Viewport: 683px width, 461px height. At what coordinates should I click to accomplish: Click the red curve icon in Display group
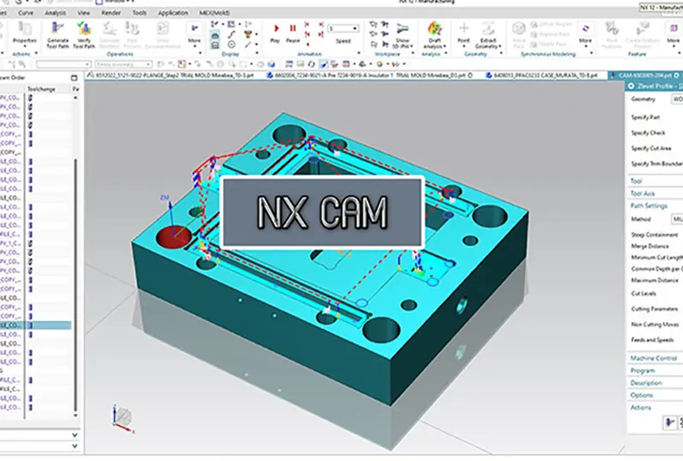pyautogui.click(x=231, y=34)
